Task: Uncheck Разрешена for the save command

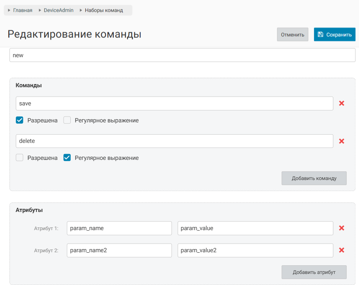Action: [x=19, y=120]
